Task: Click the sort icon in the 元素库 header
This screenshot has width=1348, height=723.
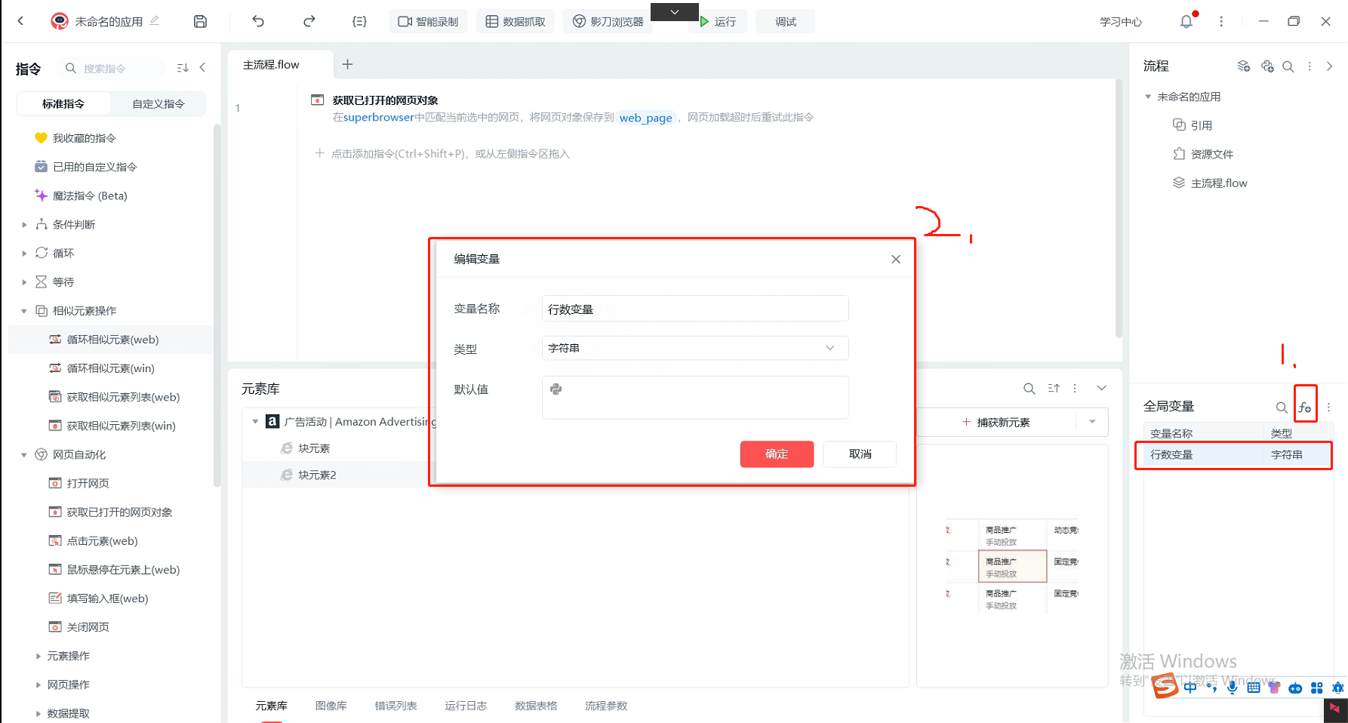Action: pyautogui.click(x=1054, y=389)
